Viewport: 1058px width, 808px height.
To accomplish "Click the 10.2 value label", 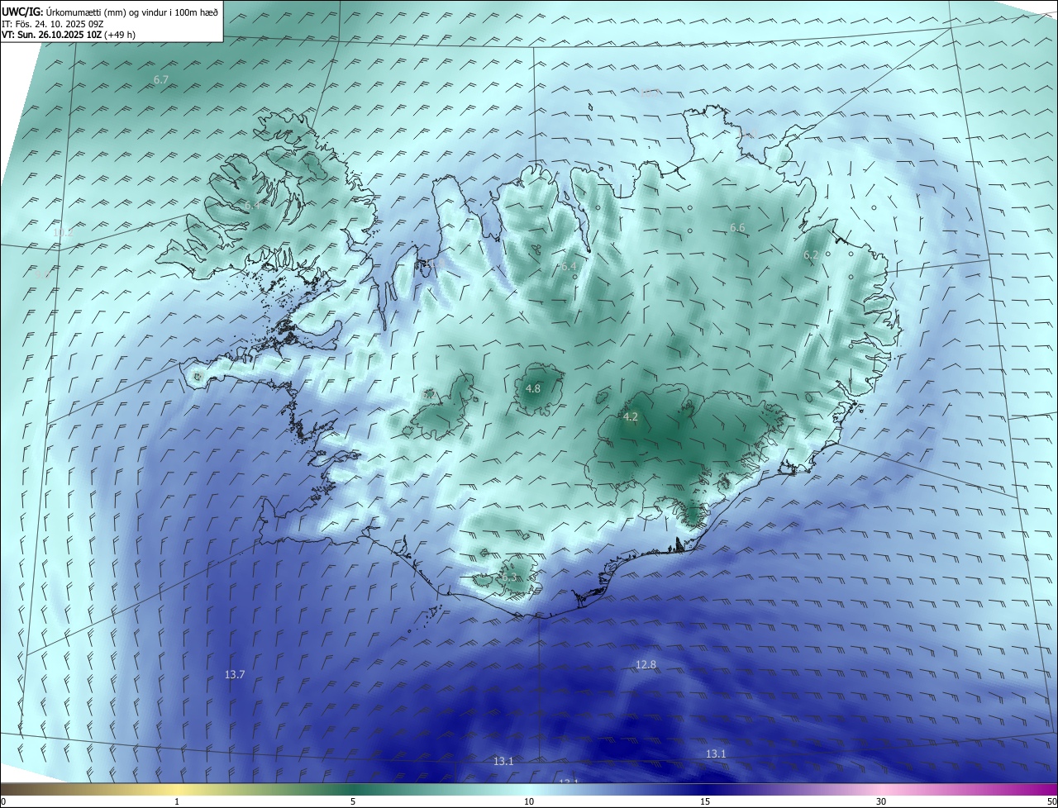I will pos(63,233).
